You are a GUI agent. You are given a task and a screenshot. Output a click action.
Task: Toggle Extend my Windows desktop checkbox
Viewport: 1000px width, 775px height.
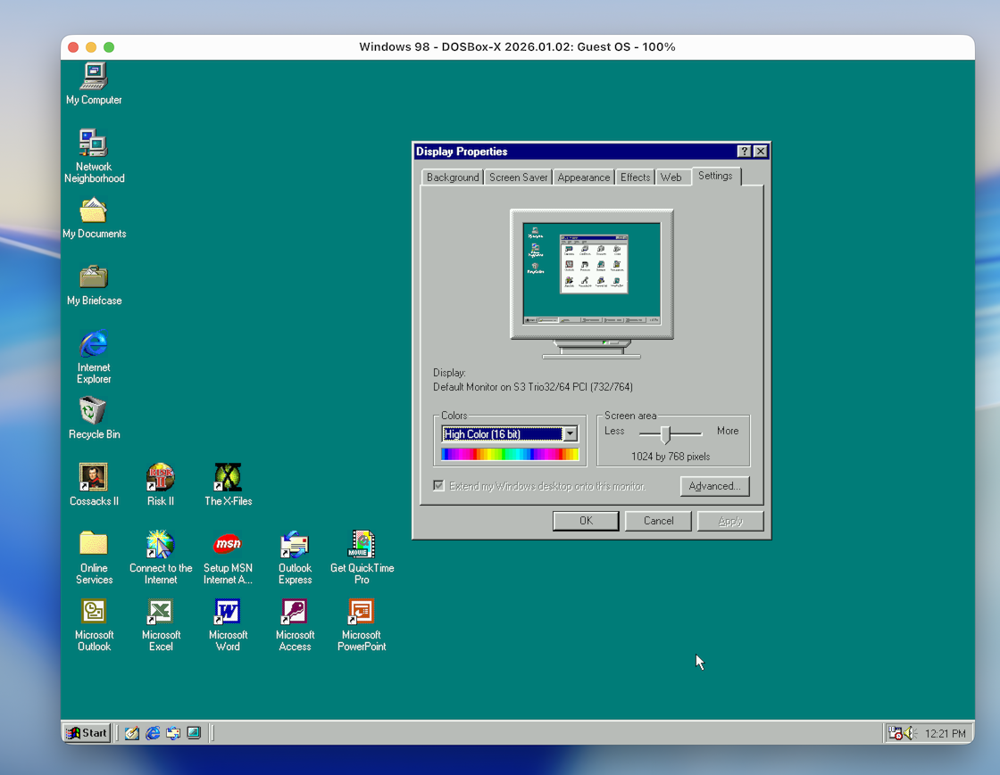click(x=438, y=486)
